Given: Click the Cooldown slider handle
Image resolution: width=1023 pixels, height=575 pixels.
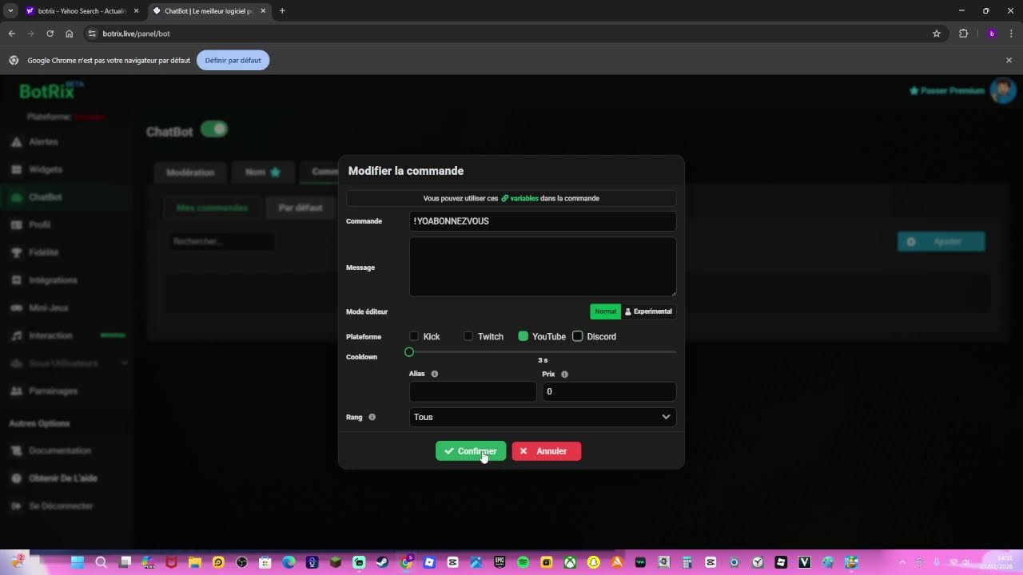Looking at the screenshot, I should (409, 352).
